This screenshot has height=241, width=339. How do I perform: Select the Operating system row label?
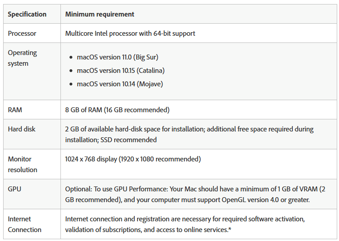(22, 58)
